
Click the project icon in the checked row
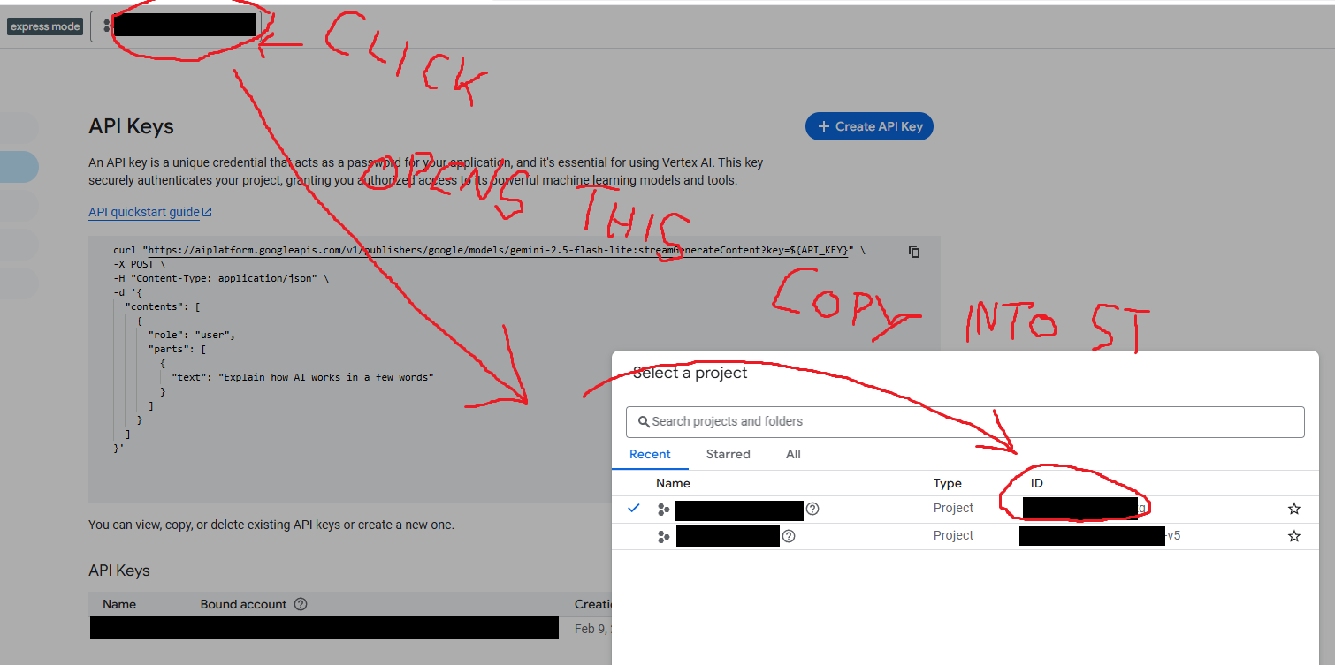pyautogui.click(x=664, y=510)
